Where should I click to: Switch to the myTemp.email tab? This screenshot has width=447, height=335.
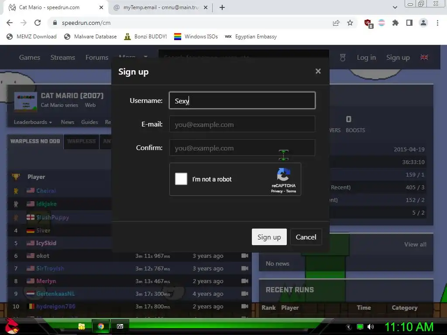point(161,7)
